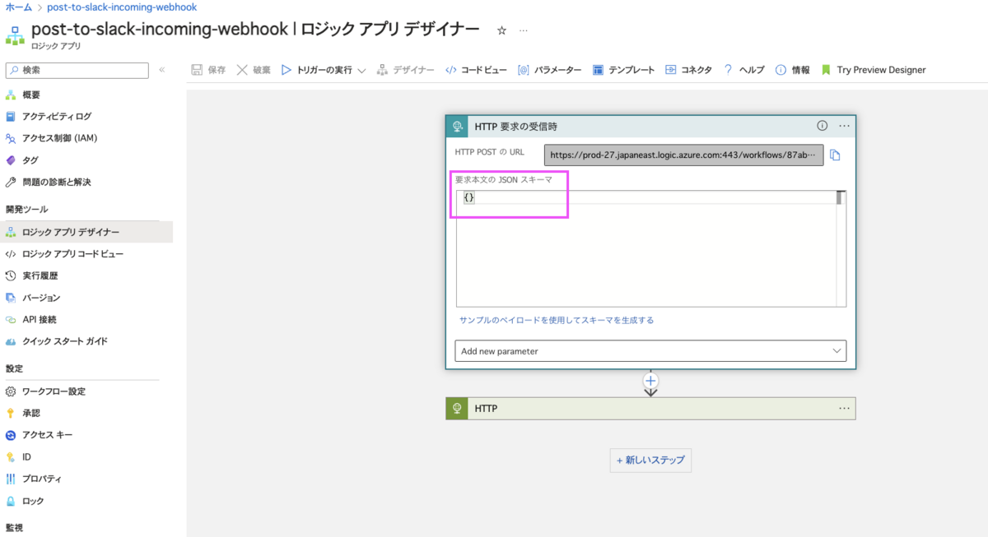Viewport: 988px width, 537px height.
Task: Click the plus button between steps
Action: [x=650, y=381]
